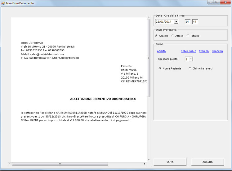Click the text OUTSIDE FORMAT
Screen dimensions: 232x171
coord(32,43)
